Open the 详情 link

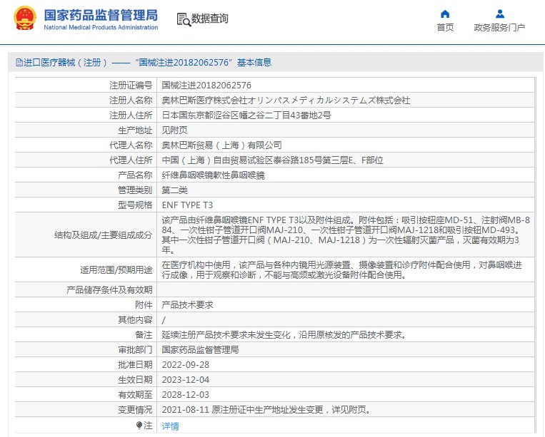click(170, 426)
